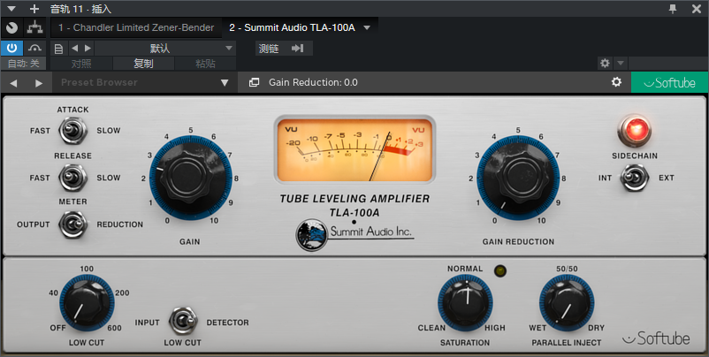The image size is (709, 357).
Task: Click the 粘贴 paste button
Action: click(x=205, y=64)
